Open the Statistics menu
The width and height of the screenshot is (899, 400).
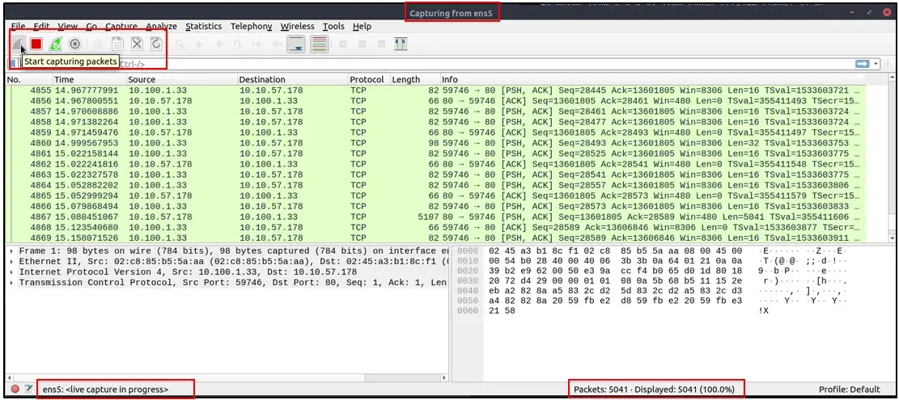pyautogui.click(x=204, y=27)
